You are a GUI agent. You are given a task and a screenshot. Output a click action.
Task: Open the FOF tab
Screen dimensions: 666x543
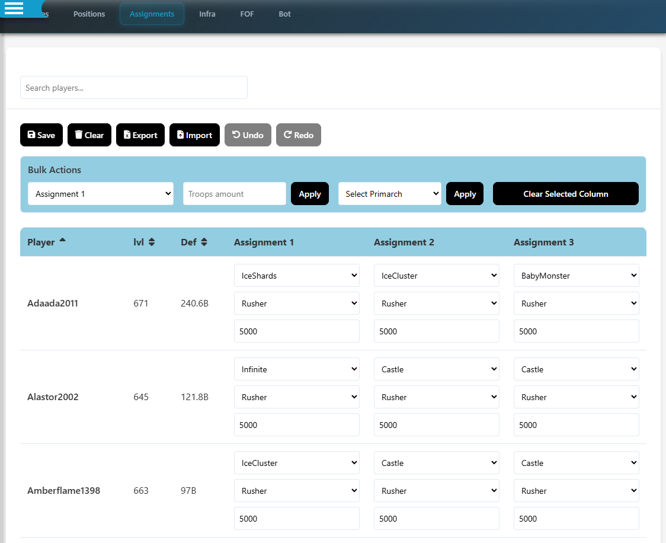[247, 14]
